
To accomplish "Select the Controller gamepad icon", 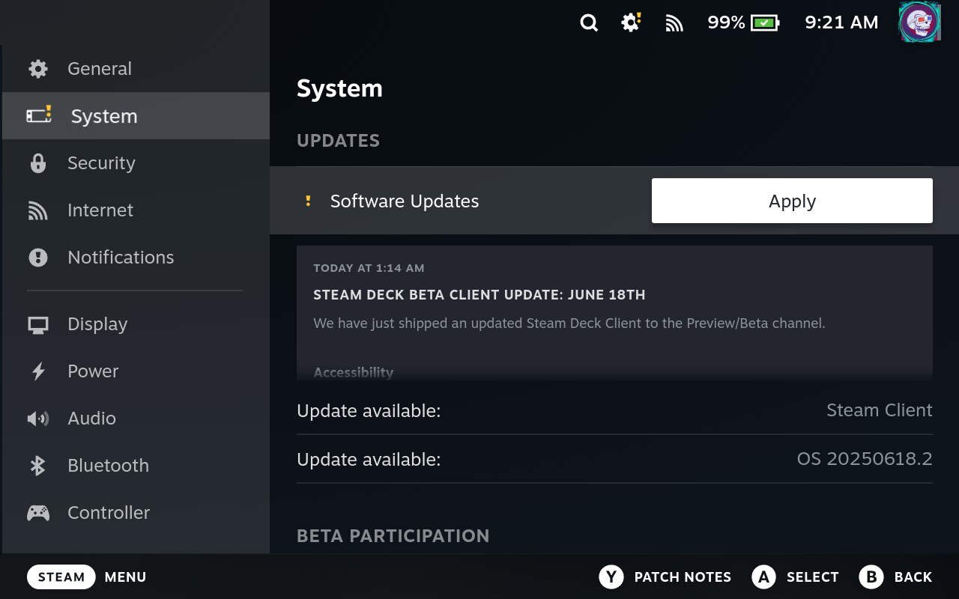I will 37,513.
